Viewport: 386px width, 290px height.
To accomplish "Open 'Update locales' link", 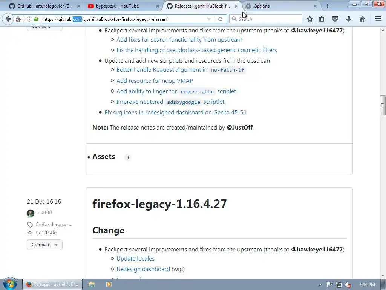I will pos(135,258).
